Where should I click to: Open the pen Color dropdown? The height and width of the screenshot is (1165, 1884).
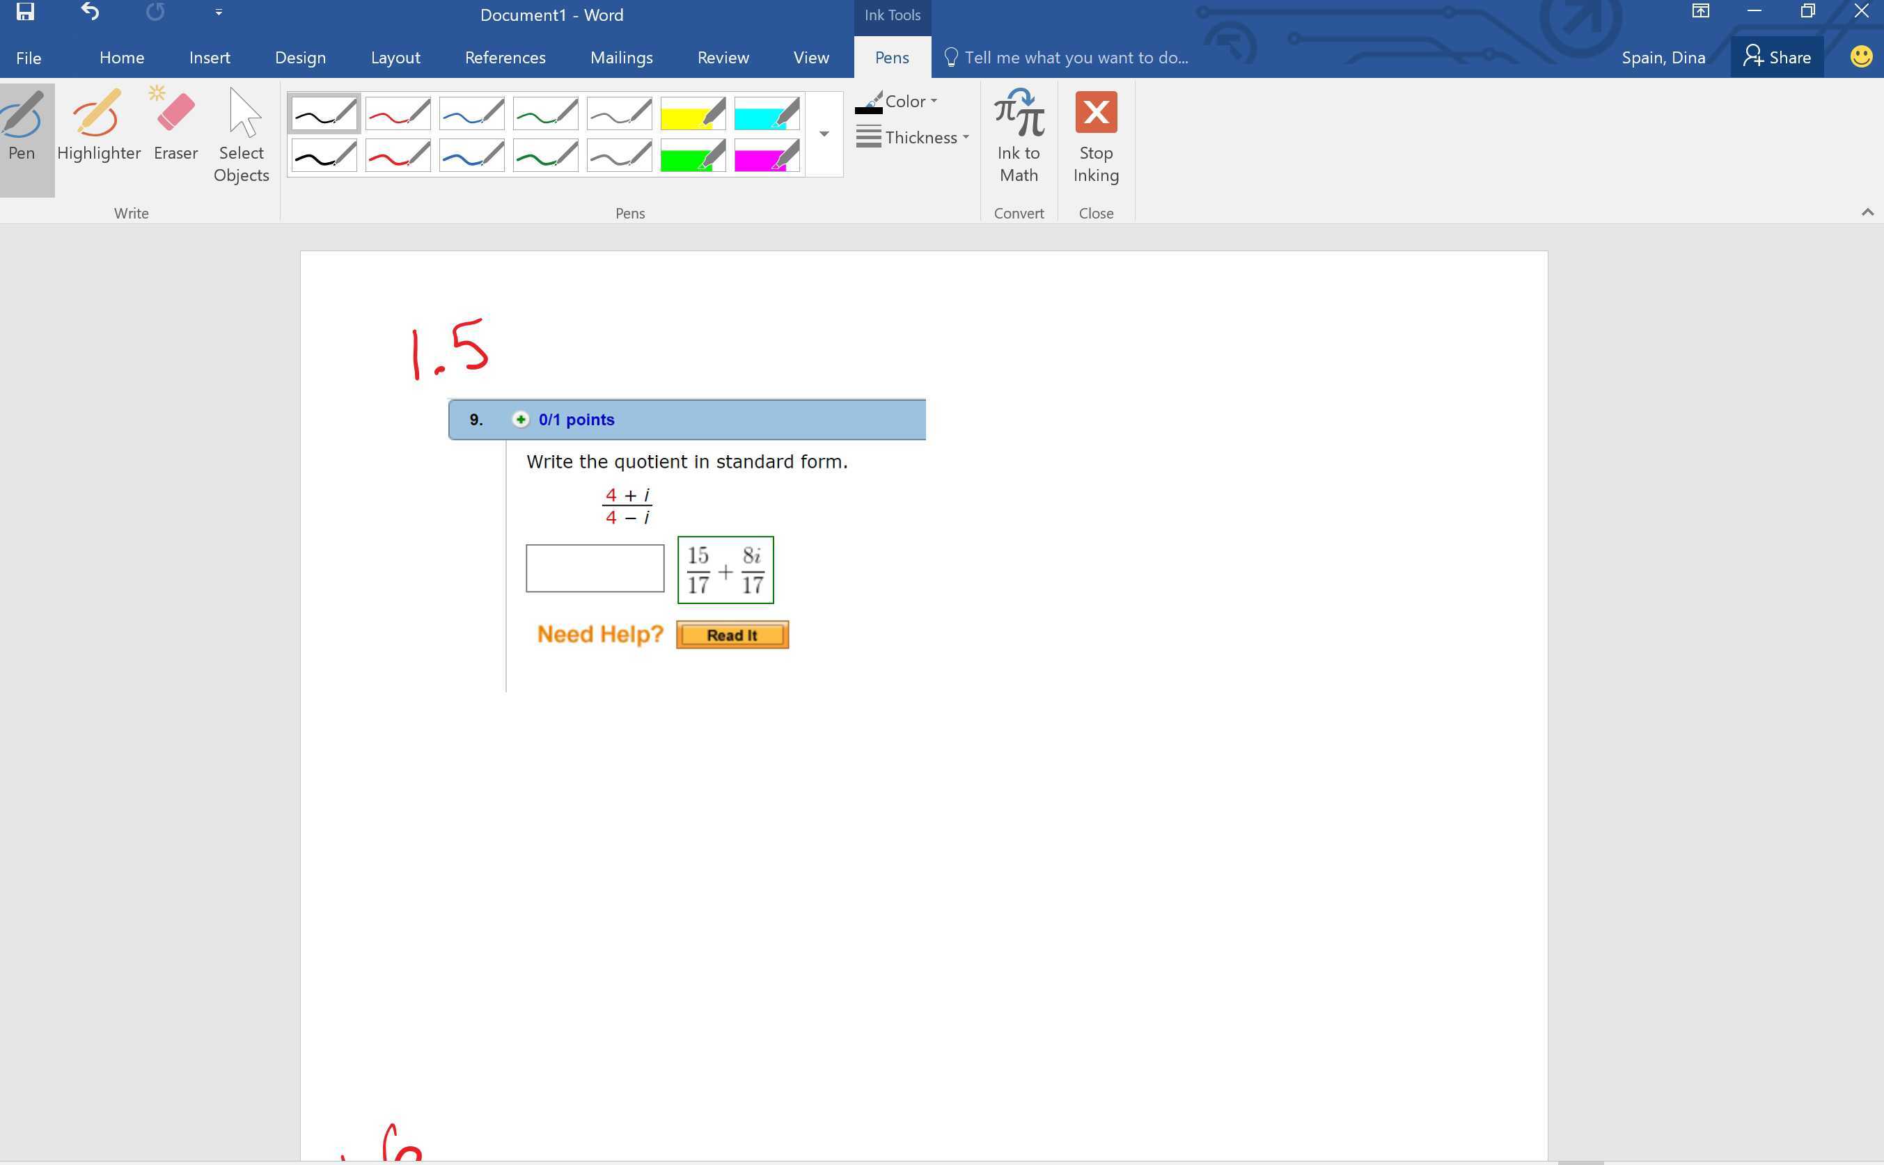click(897, 102)
